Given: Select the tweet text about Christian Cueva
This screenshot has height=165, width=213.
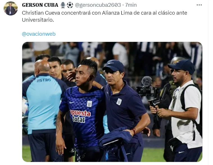Looking at the screenshot, I should click(x=105, y=16).
